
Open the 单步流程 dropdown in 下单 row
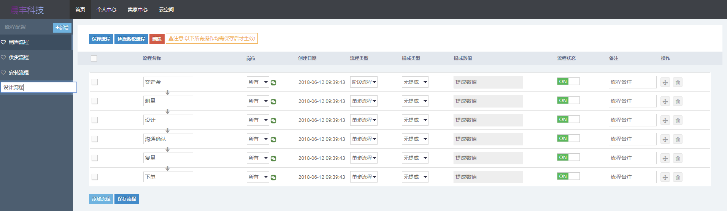coord(364,177)
